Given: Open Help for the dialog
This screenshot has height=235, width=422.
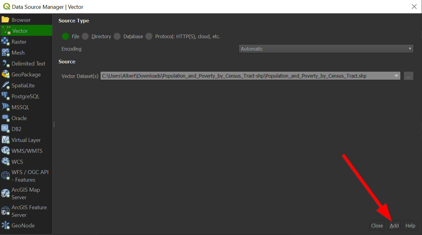Looking at the screenshot, I should pyautogui.click(x=410, y=226).
